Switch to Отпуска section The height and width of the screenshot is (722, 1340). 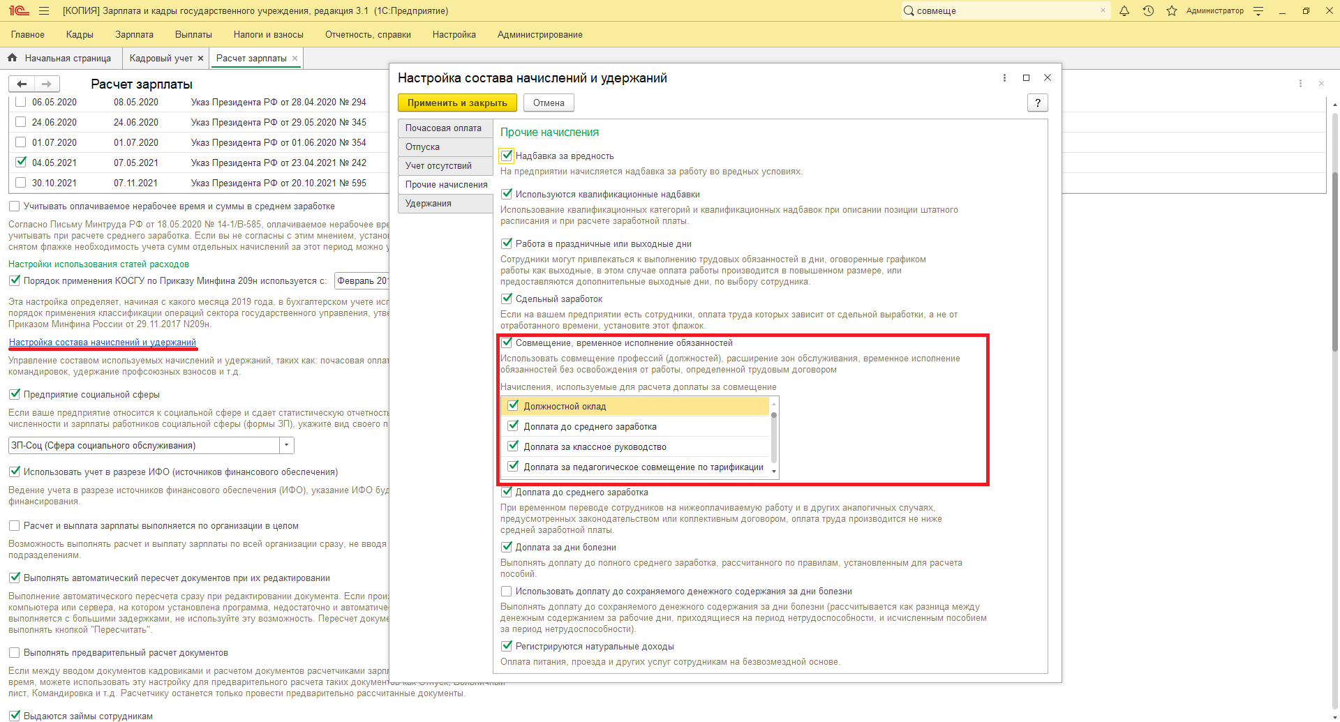445,147
